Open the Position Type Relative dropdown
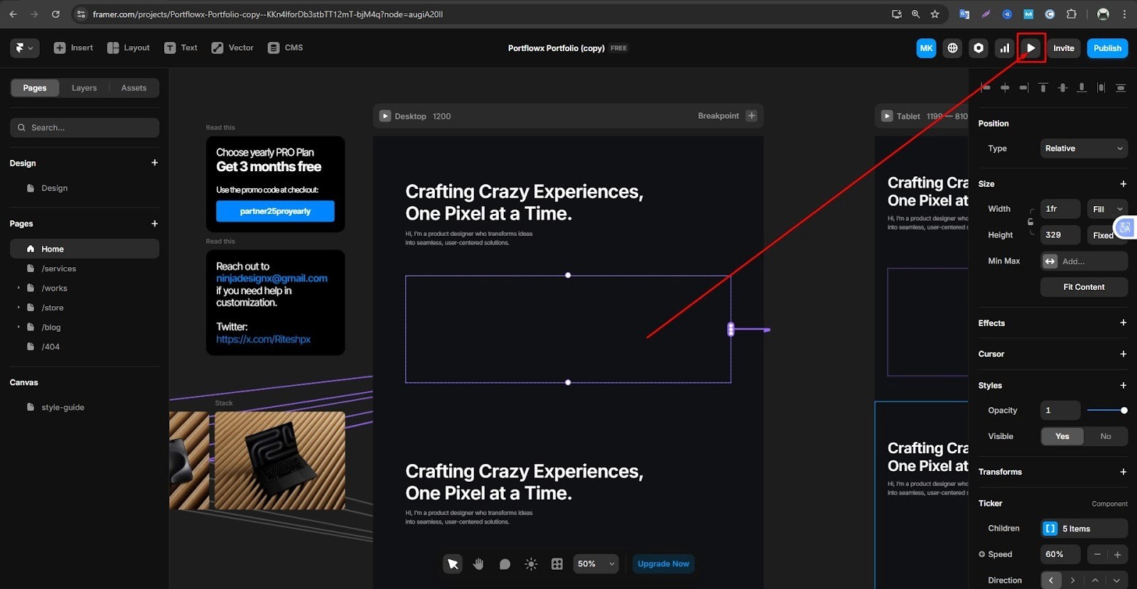 pos(1084,148)
